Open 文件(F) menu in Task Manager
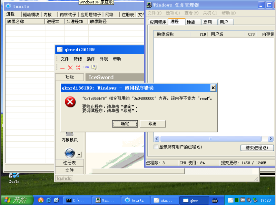The height and width of the screenshot is (205, 276). 154,13
